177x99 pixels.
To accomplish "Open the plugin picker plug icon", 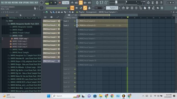I will [x=149, y=8].
